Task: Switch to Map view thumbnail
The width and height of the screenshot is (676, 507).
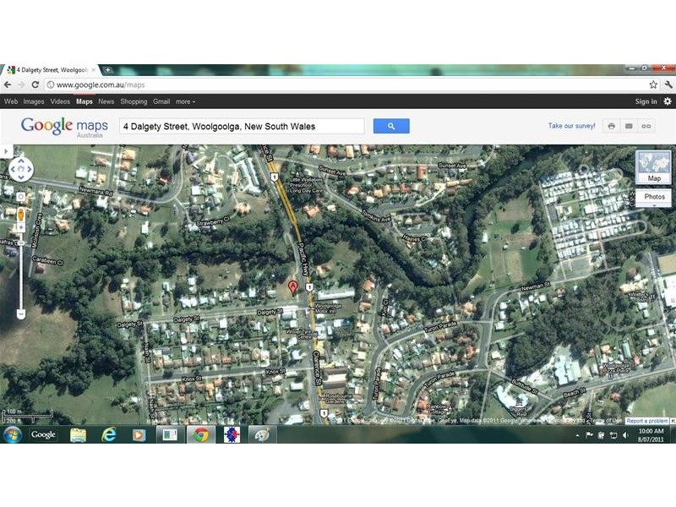Action: coord(653,167)
